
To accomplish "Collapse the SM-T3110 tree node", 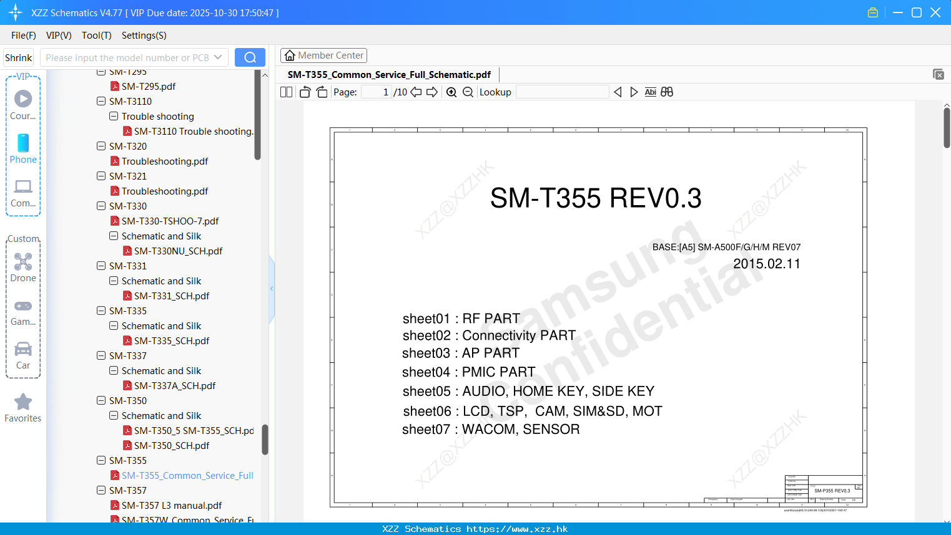I will tap(101, 101).
